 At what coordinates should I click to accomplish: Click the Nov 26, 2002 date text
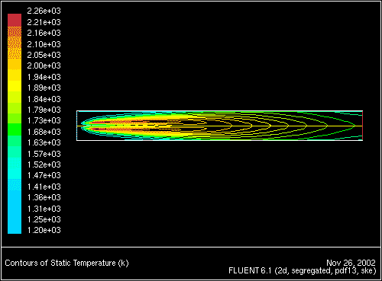point(351,263)
